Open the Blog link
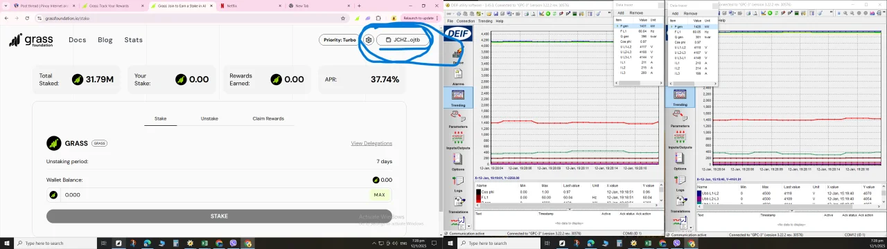This screenshot has height=249, width=887. [x=105, y=40]
